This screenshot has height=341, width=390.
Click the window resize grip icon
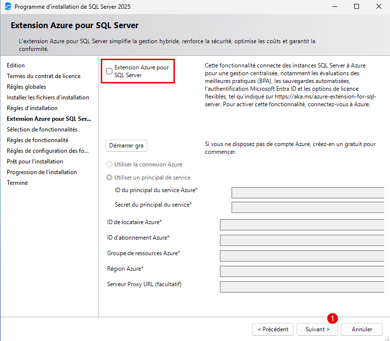[387, 339]
